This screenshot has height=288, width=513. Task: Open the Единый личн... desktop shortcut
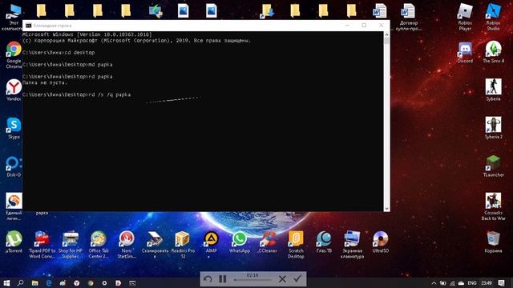(14, 206)
